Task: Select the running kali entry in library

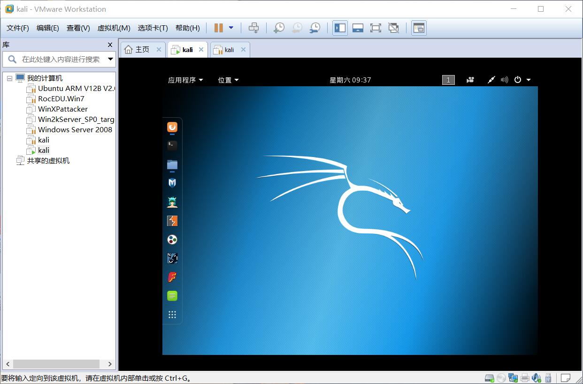Action: 44,150
